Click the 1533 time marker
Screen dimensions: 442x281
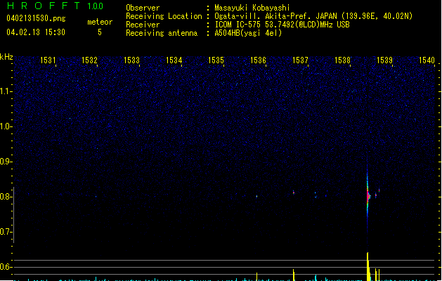(132, 61)
